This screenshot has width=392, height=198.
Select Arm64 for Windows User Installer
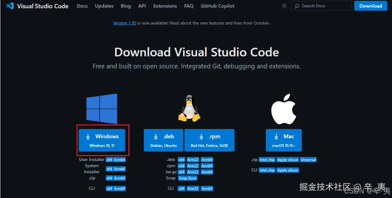pos(119,160)
